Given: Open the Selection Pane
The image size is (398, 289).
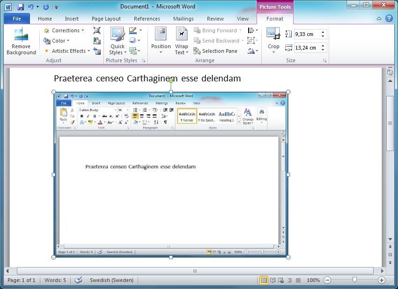Looking at the screenshot, I should click(x=215, y=51).
